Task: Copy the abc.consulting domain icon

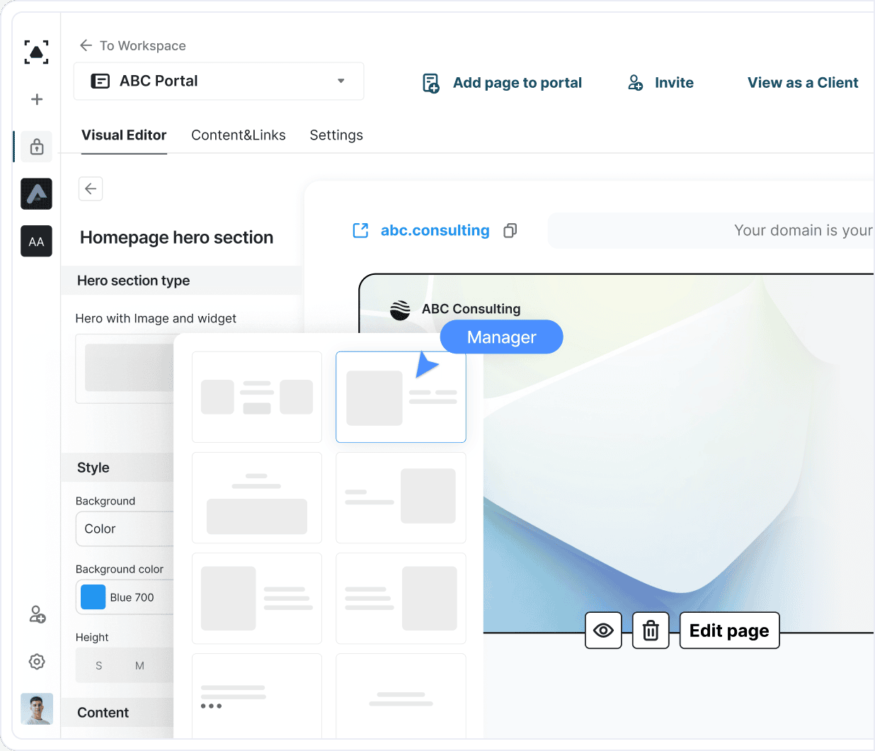Action: (x=510, y=230)
